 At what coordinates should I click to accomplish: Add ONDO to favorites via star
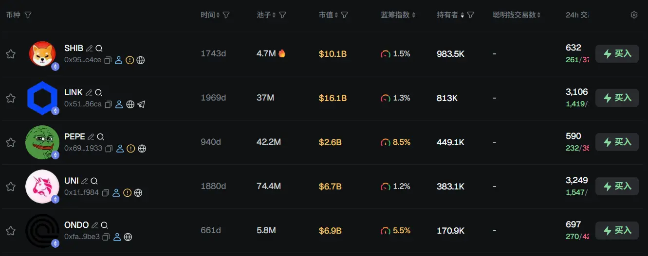tap(11, 231)
